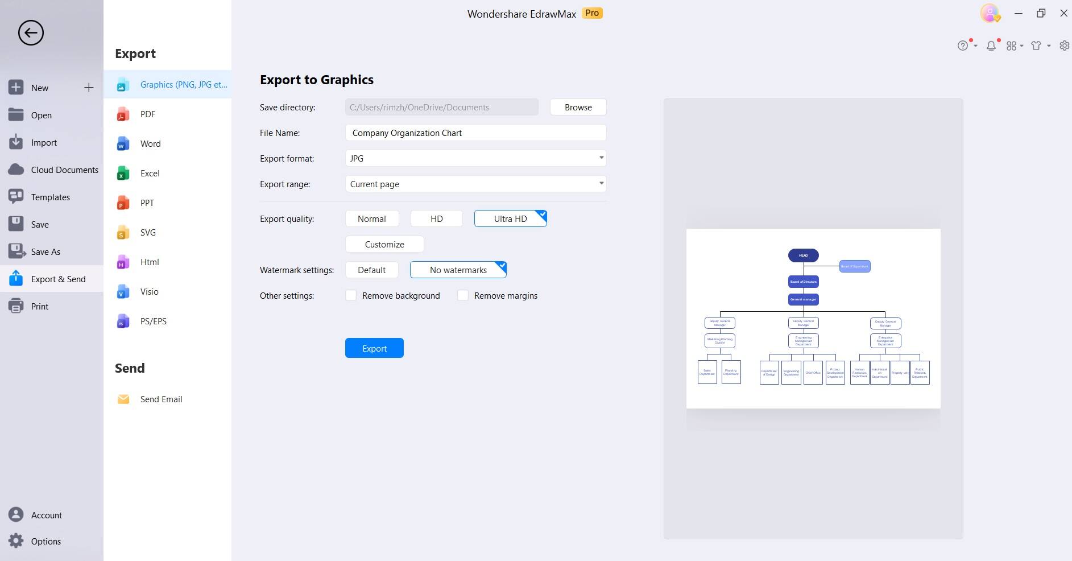This screenshot has height=561, width=1072.
Task: Select Ultra HD export quality
Action: (x=511, y=218)
